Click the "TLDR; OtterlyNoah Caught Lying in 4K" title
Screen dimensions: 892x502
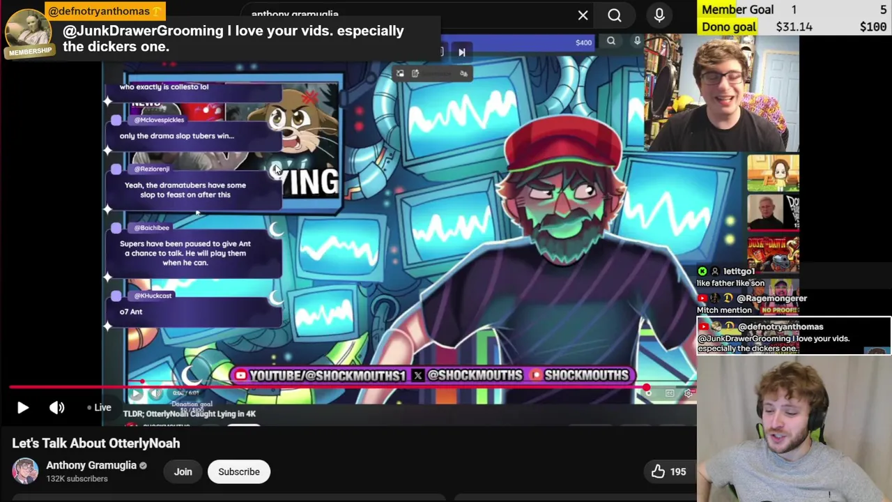[190, 413]
